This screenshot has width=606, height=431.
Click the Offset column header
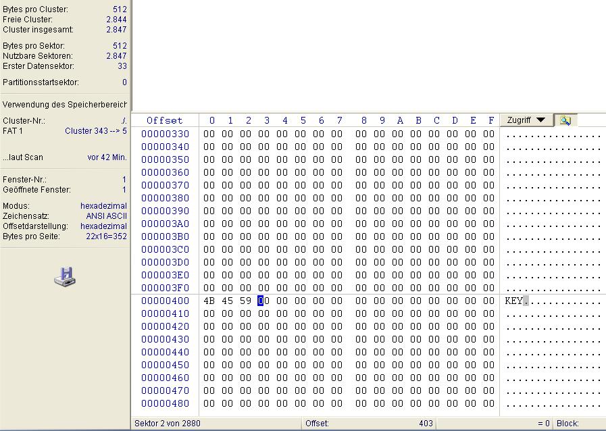tap(165, 120)
